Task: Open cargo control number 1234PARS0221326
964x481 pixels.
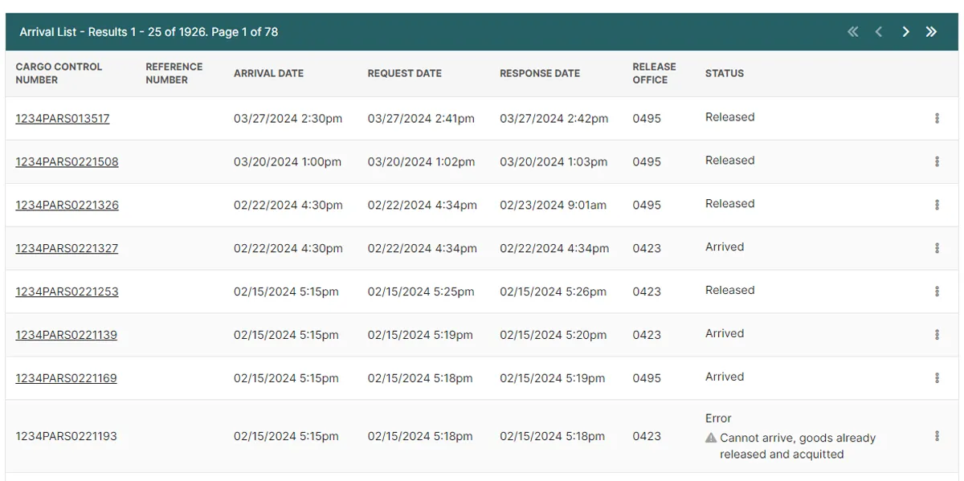Action: coord(67,206)
